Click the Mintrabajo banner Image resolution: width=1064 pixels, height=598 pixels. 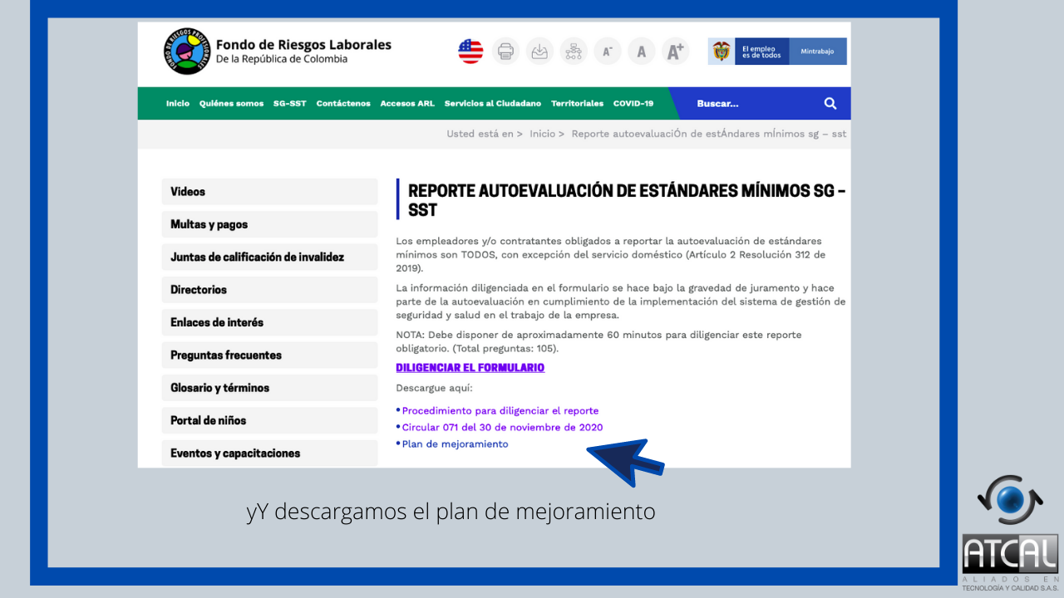click(816, 51)
